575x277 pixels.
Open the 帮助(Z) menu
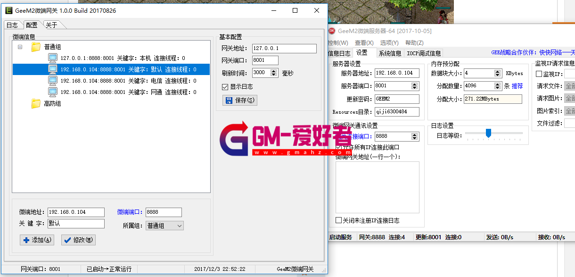point(414,43)
